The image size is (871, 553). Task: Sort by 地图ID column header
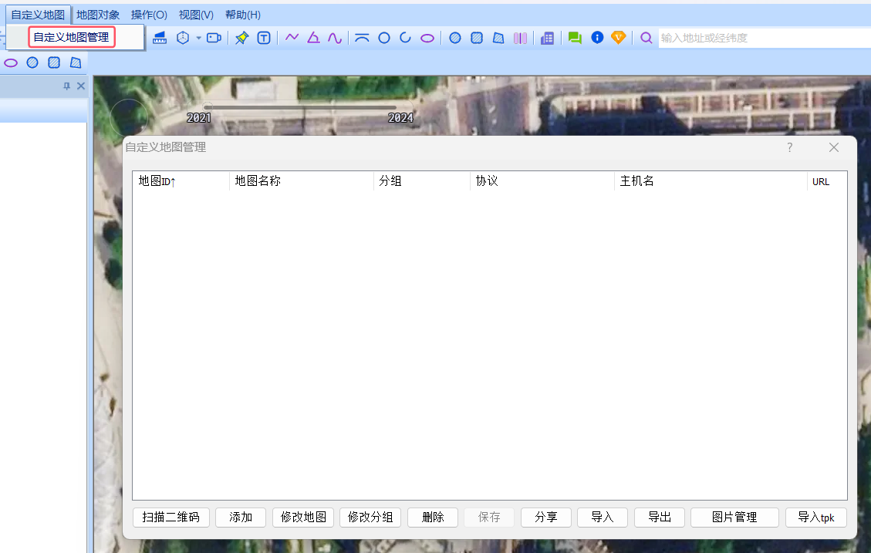[181, 181]
